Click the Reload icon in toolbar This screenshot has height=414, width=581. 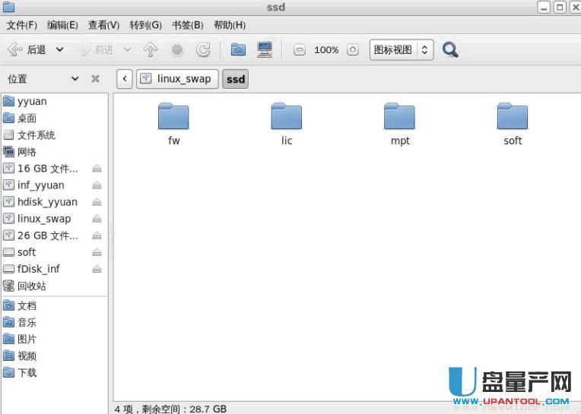coord(203,50)
